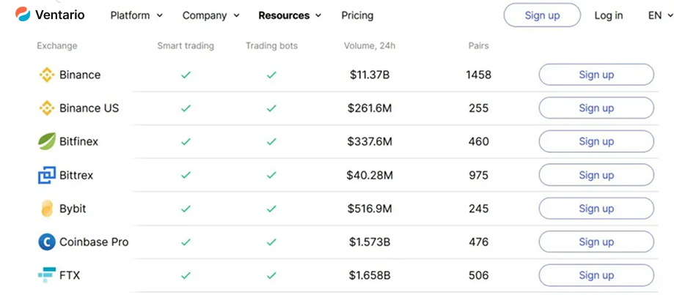674x295 pixels.
Task: Click the $261.6M volume value
Action: point(370,108)
